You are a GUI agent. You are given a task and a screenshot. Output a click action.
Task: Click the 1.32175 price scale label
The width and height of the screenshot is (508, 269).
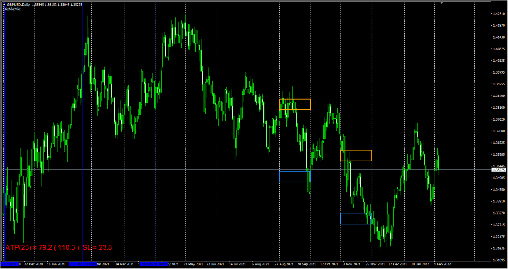(499, 236)
